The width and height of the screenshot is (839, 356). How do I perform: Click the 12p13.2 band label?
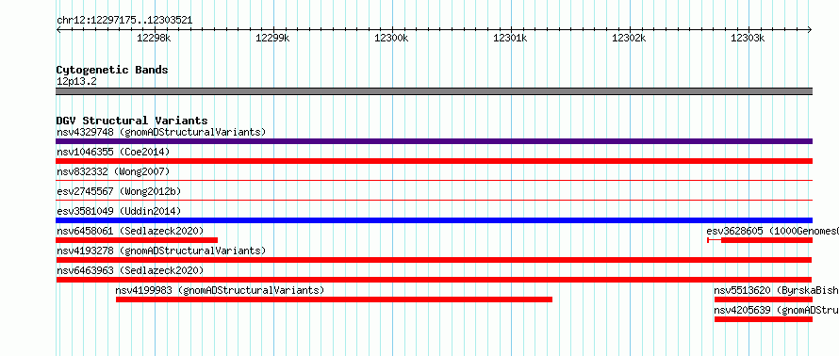(x=76, y=82)
